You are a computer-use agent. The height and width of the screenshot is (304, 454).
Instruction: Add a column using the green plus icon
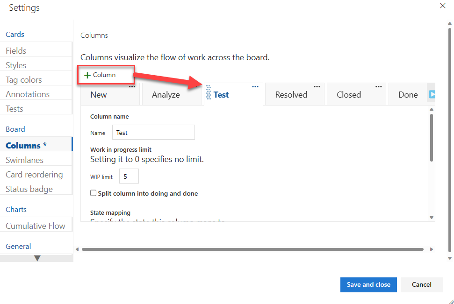pyautogui.click(x=86, y=75)
